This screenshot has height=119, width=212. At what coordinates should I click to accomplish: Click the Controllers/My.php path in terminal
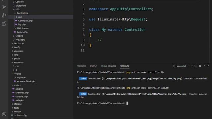click(x=142, y=79)
